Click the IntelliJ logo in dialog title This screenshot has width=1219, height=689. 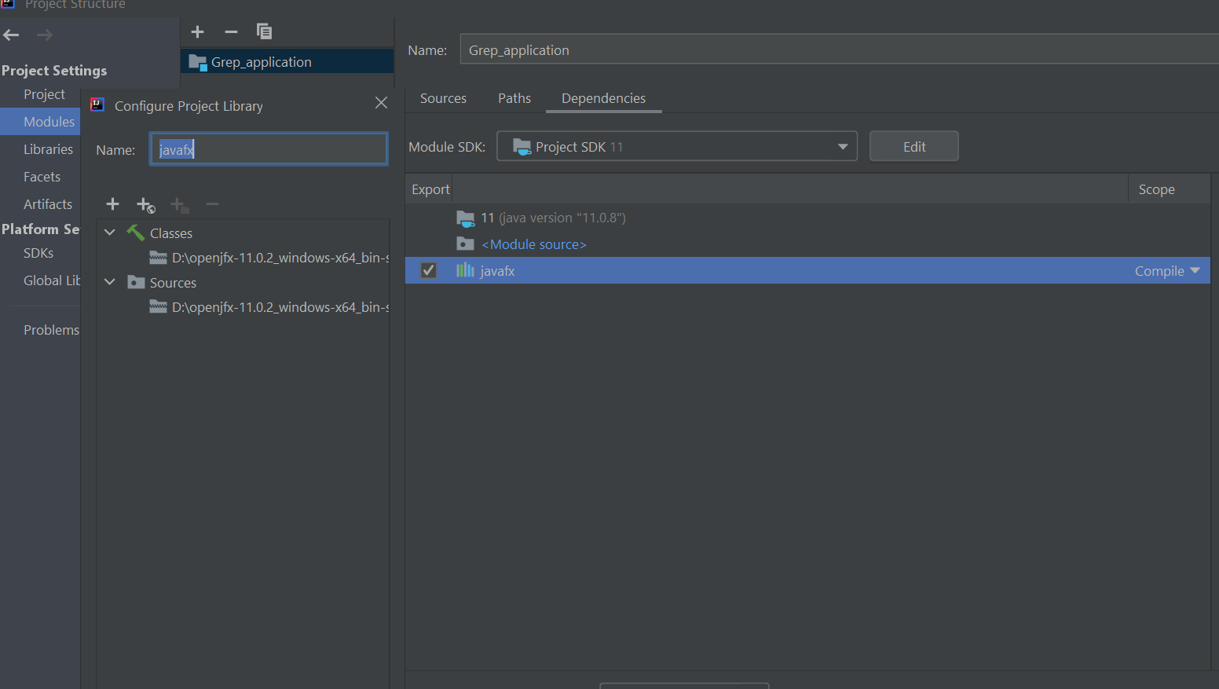point(97,104)
